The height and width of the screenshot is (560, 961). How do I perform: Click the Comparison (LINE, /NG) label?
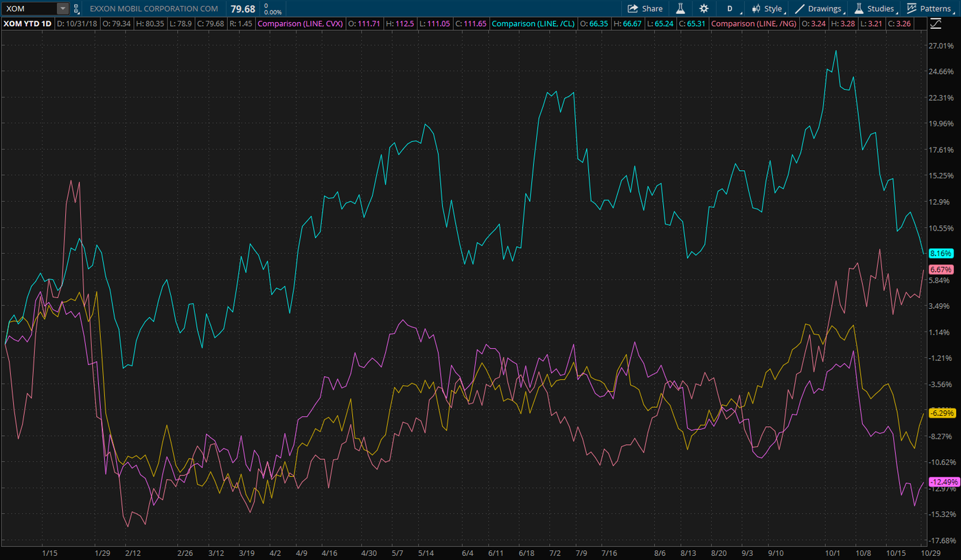pos(754,23)
